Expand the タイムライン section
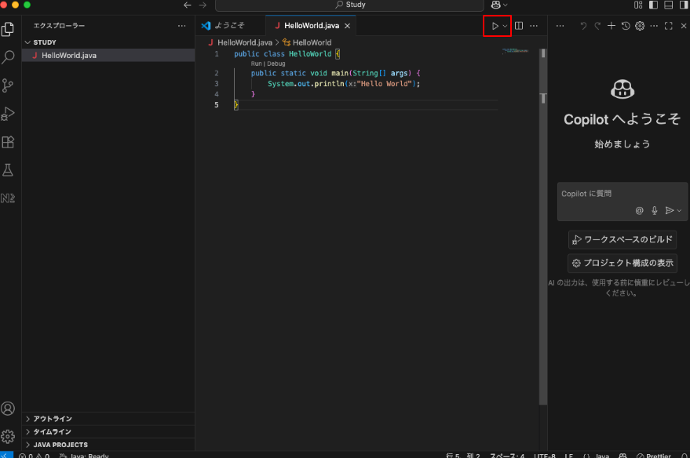This screenshot has width=690, height=458. (108, 431)
